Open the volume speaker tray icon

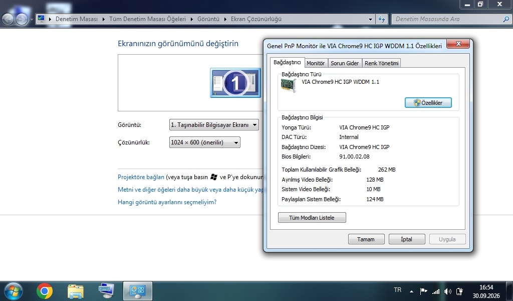447,291
